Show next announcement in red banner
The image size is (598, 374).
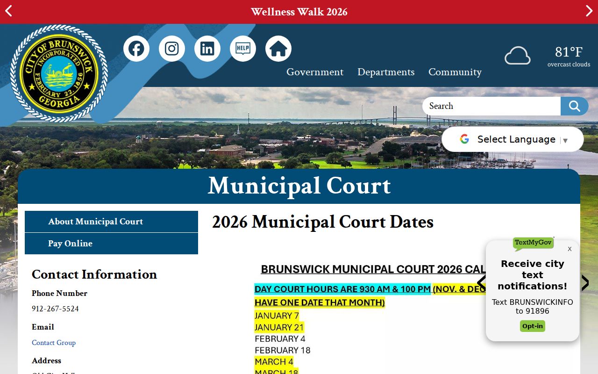click(589, 11)
